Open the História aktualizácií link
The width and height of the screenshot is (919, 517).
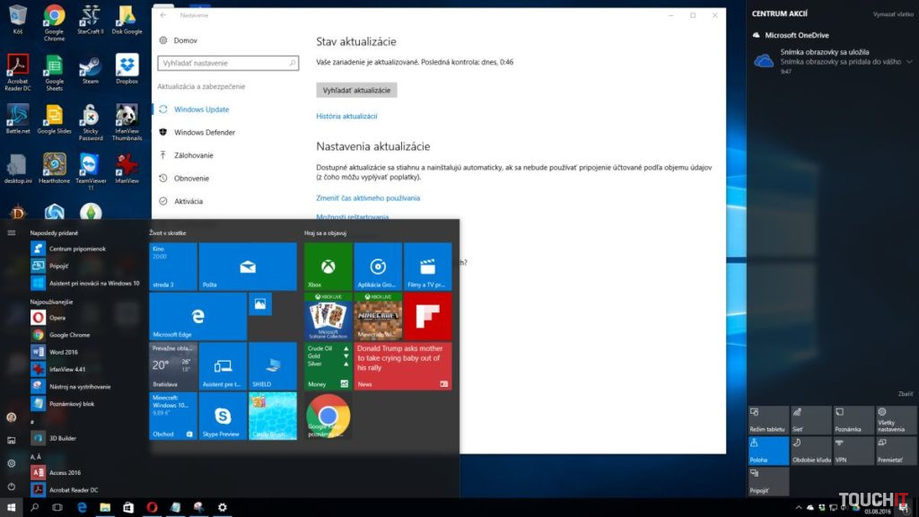[x=346, y=117]
